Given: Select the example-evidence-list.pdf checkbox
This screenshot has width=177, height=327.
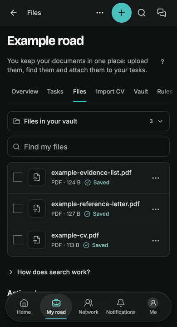Looking at the screenshot, I should (x=18, y=177).
